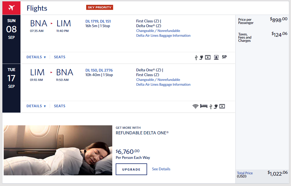Open SEATS for the Sep 08 outbound flight
Screen dimensions: 291x186
pos(60,57)
